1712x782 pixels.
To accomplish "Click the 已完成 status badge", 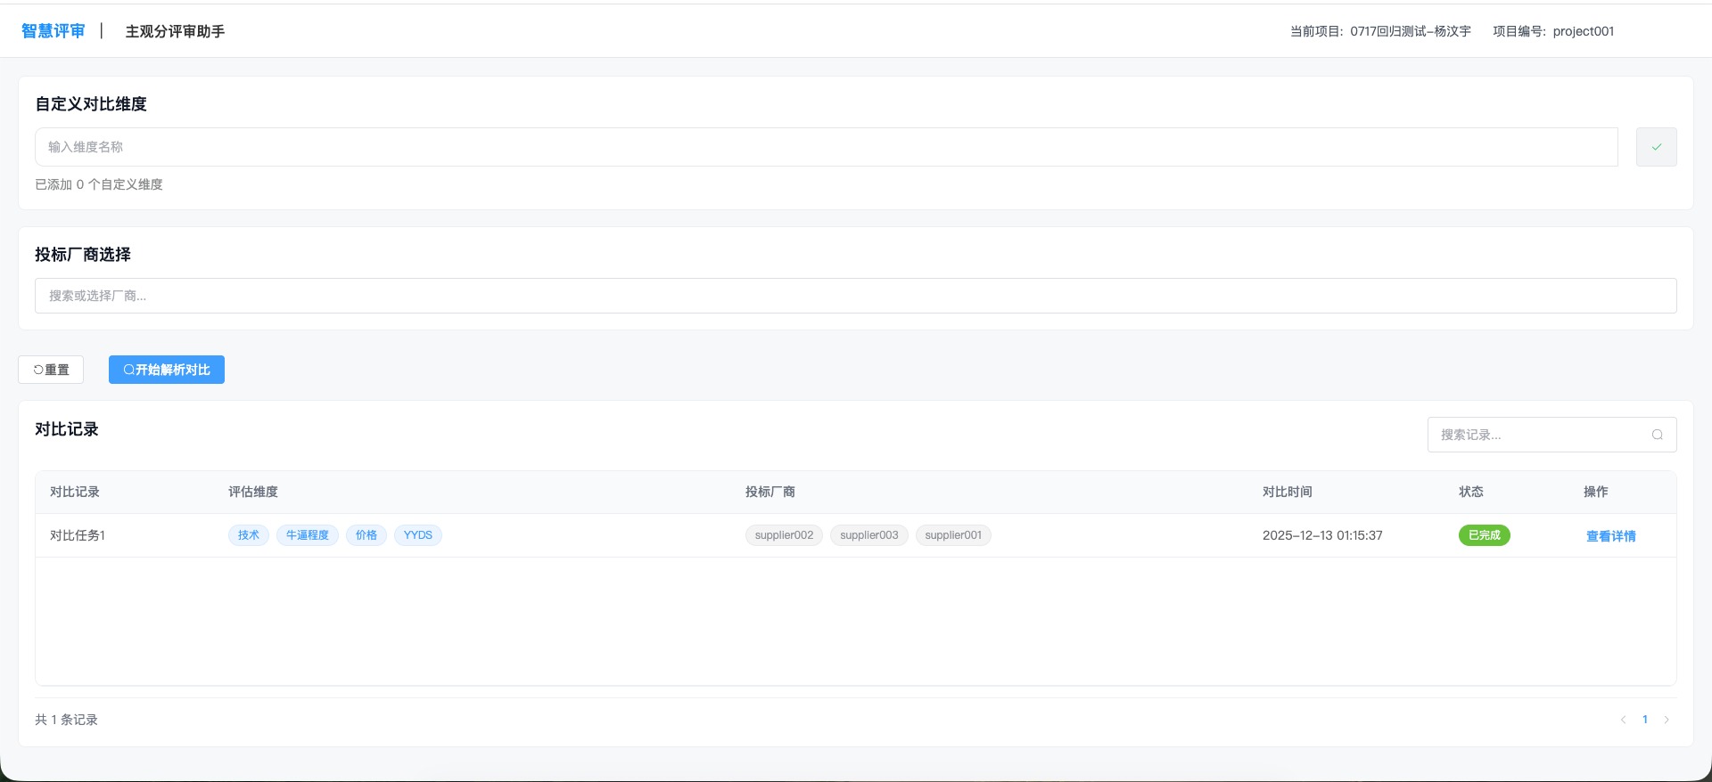I will 1484,535.
